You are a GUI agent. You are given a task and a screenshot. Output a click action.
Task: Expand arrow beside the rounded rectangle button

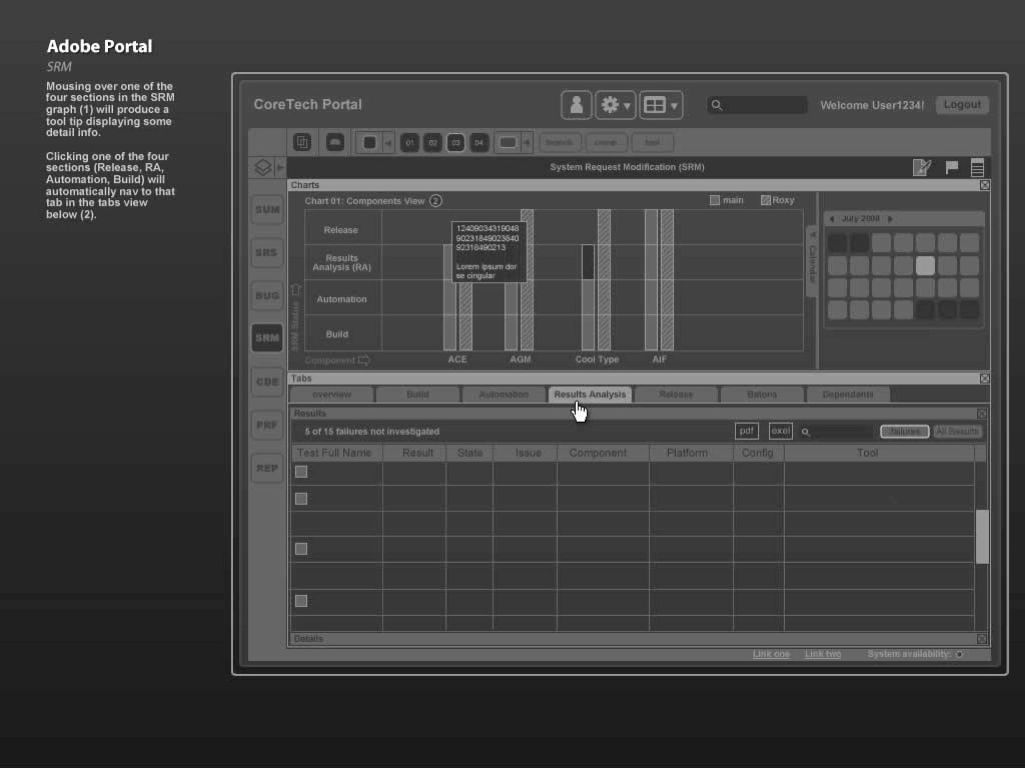click(x=527, y=143)
